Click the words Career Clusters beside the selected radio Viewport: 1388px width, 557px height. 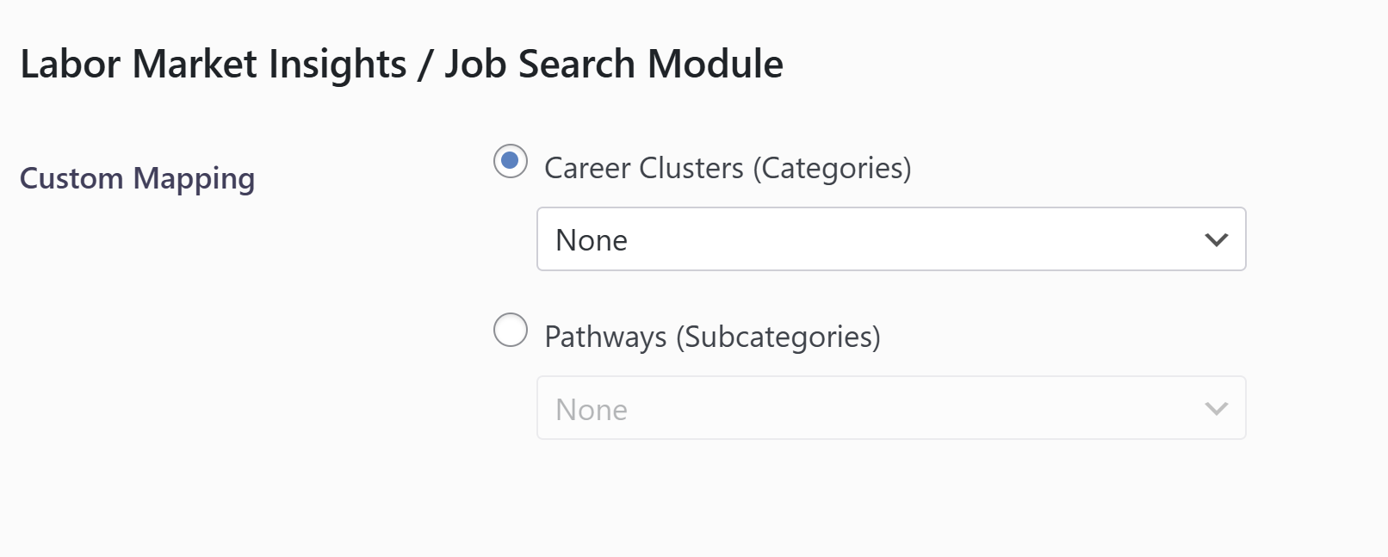tap(644, 168)
